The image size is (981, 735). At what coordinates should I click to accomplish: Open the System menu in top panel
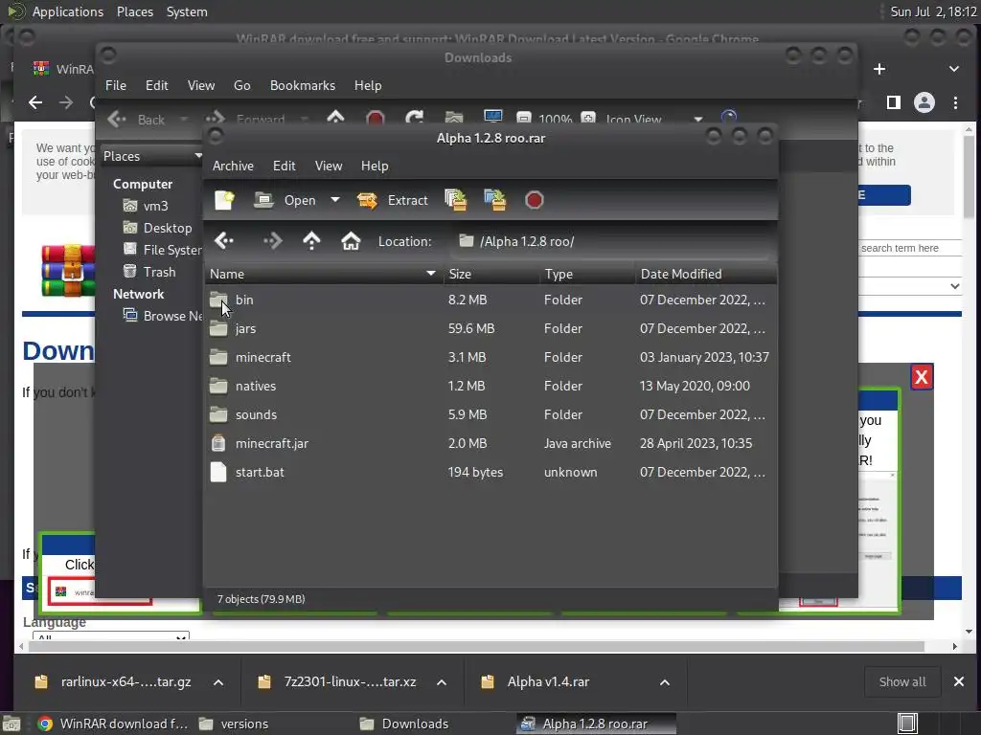pos(187,11)
